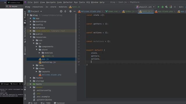Open the File menu
Screen dimensions: 186x104
(30, 2)
